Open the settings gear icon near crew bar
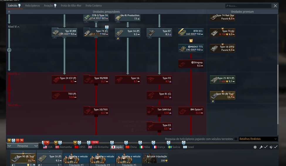The image size is (286, 166). [255, 147]
